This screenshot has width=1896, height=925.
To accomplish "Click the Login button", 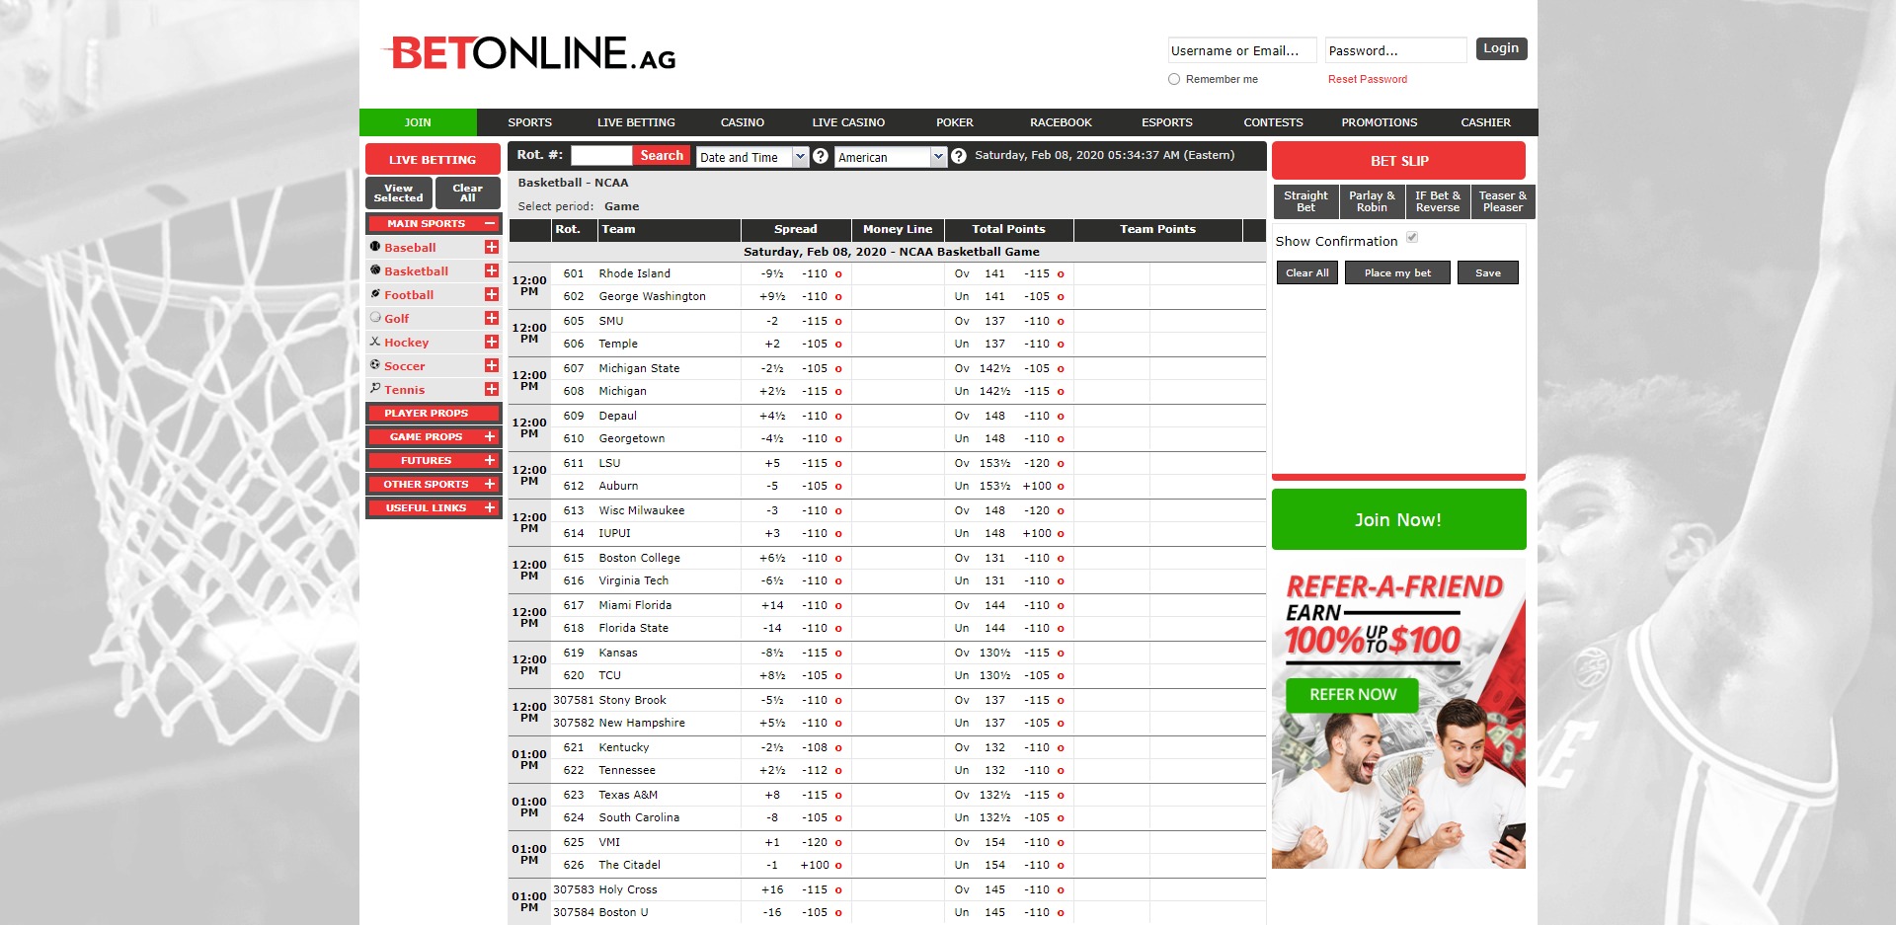I will (1501, 48).
